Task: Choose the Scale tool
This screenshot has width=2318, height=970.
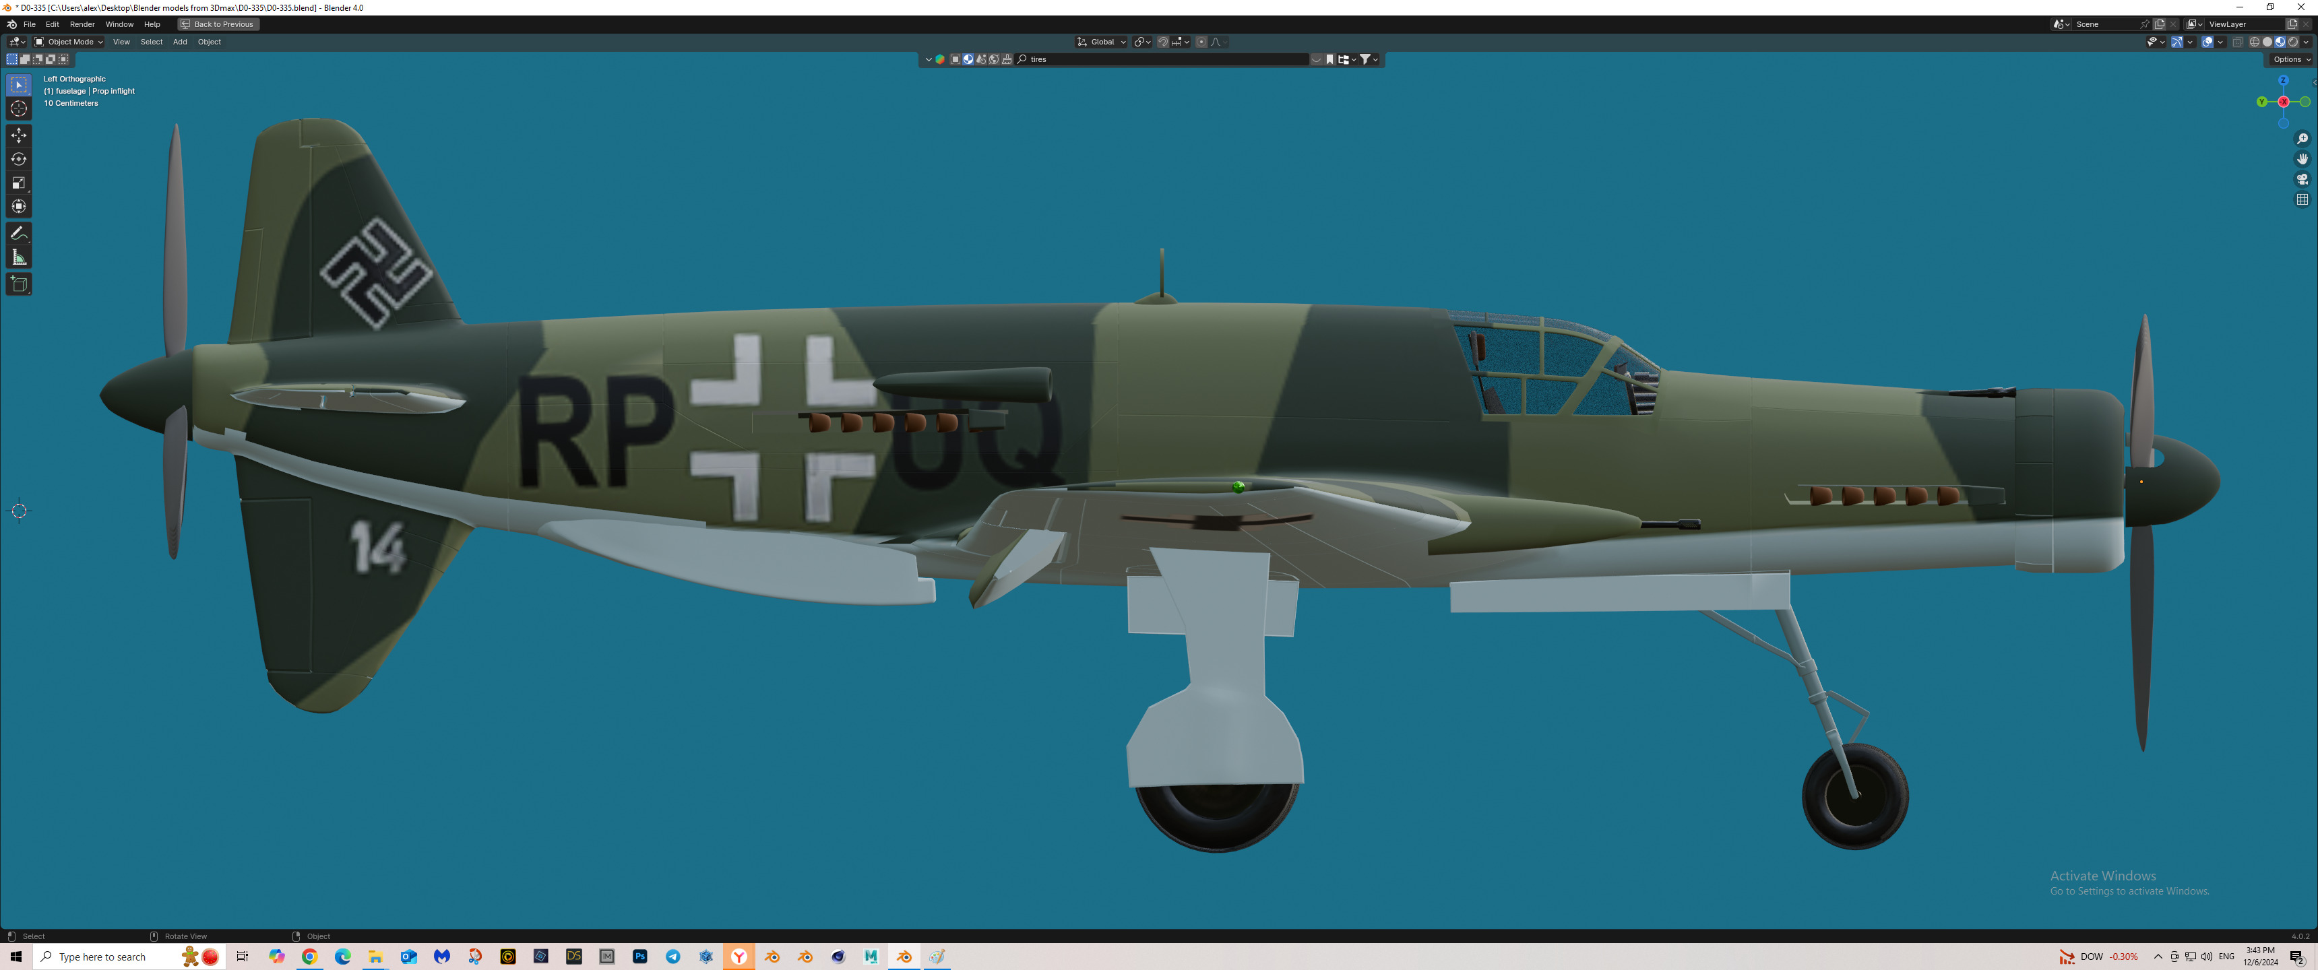Action: 19,183
